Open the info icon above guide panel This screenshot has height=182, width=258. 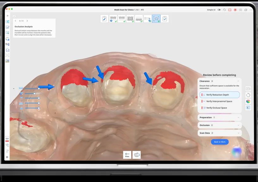pyautogui.click(x=14, y=16)
